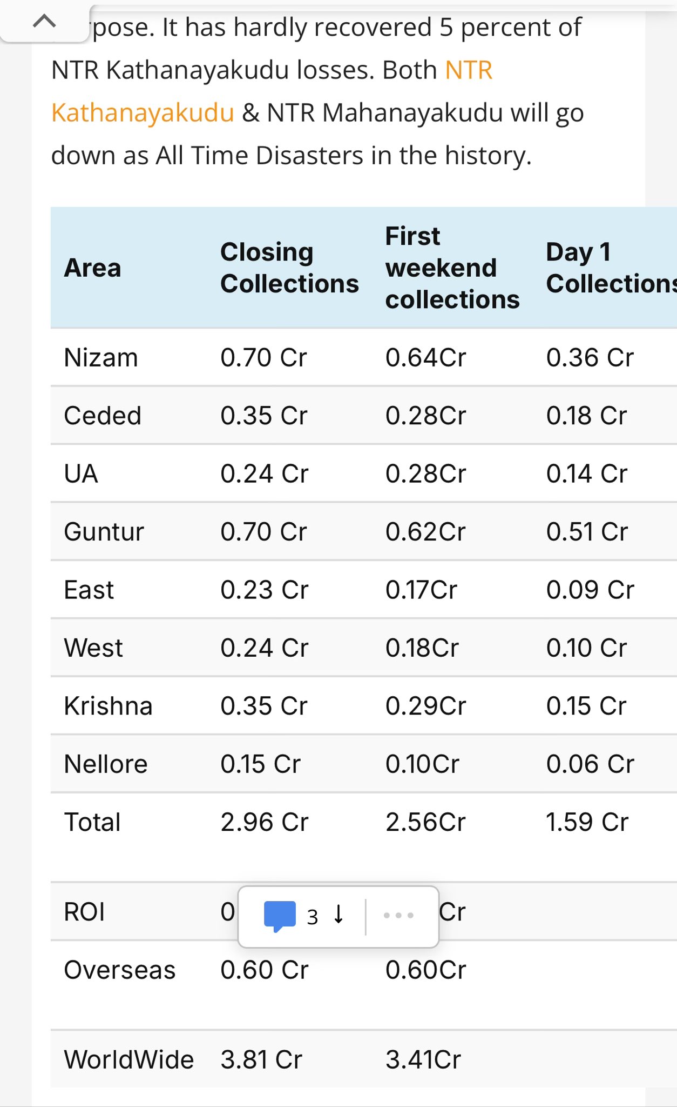Image resolution: width=677 pixels, height=1107 pixels.
Task: Select West's Day 1 value 0.10 Cr
Action: 586,648
